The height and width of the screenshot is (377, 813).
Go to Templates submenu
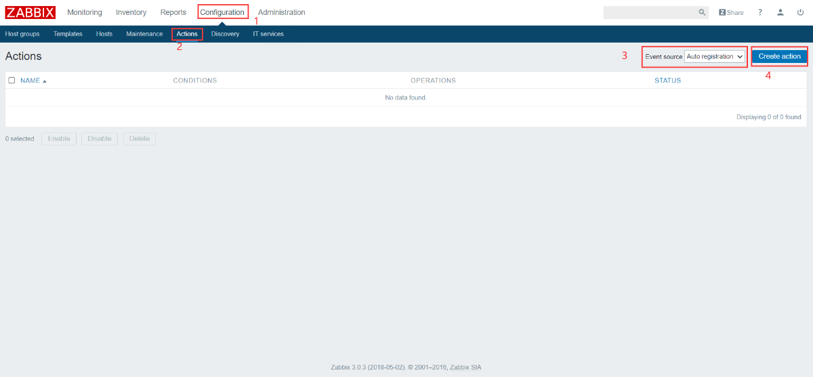point(68,34)
